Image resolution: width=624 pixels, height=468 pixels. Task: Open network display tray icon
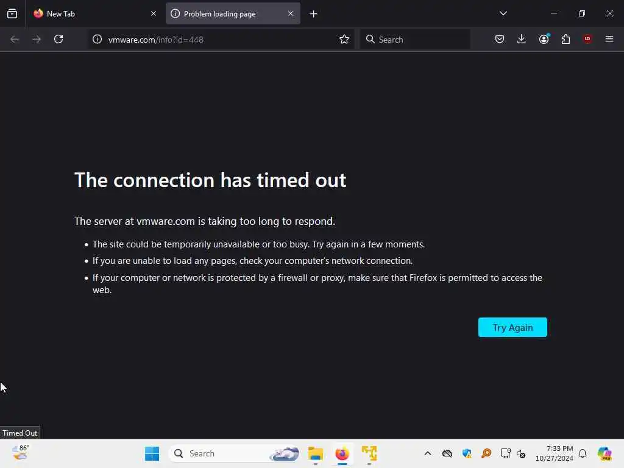[x=505, y=453]
